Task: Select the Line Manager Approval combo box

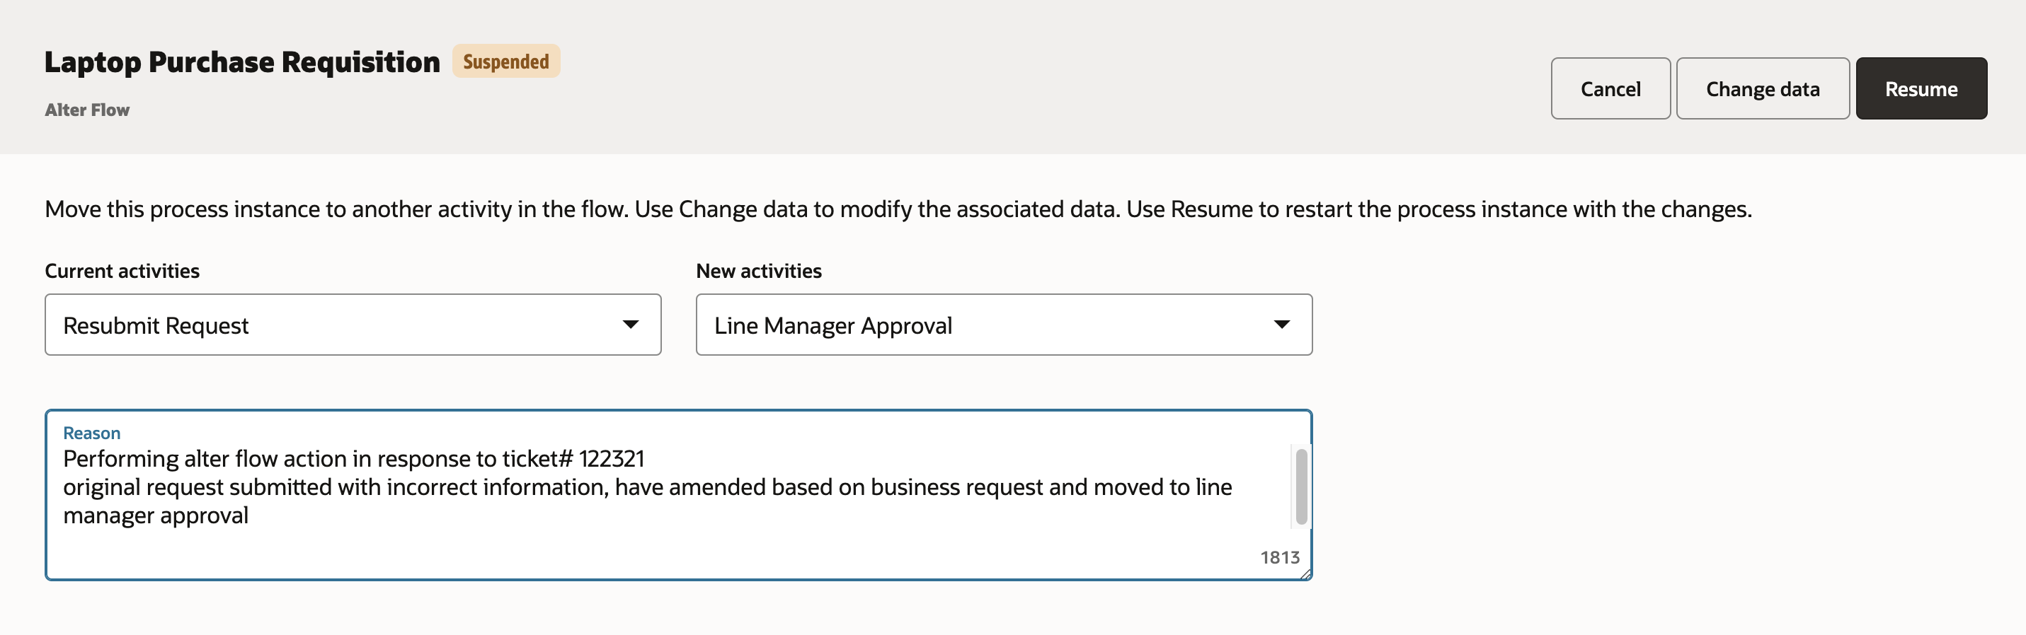Action: [x=983, y=325]
